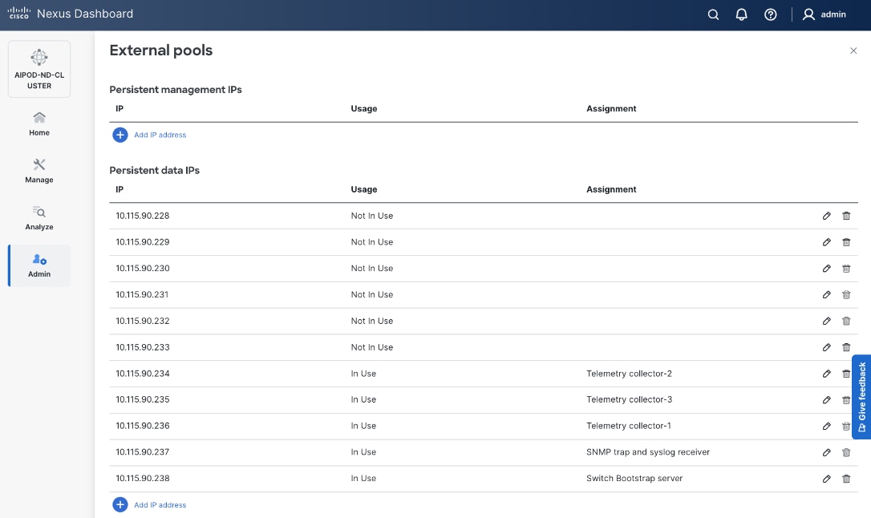
Task: Open the help menu
Action: tap(770, 14)
